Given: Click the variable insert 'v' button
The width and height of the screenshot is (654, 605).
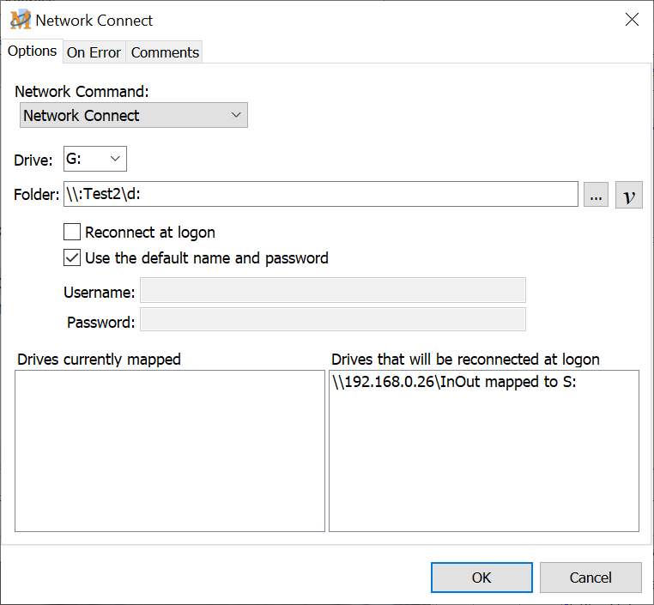Looking at the screenshot, I should coord(629,196).
